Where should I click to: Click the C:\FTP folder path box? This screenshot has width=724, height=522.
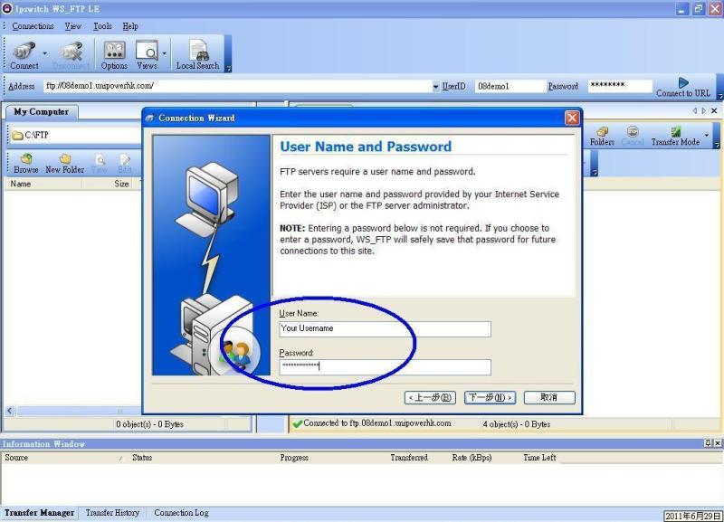pos(74,135)
